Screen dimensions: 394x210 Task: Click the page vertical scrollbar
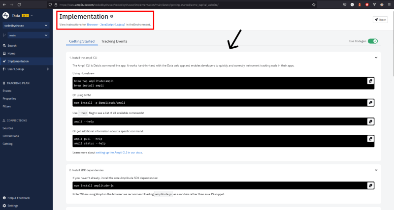tap(393, 43)
